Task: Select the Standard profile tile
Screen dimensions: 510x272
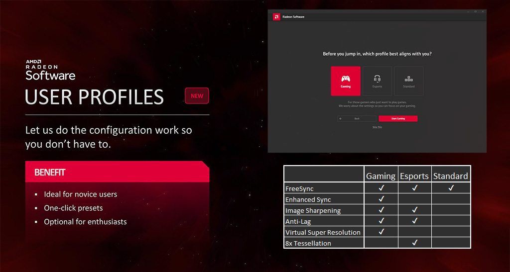Action: coord(408,81)
